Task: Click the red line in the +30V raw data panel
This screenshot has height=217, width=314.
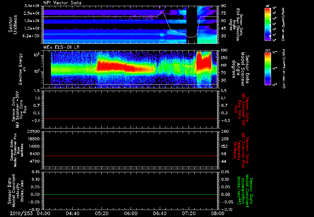Action: [130, 119]
